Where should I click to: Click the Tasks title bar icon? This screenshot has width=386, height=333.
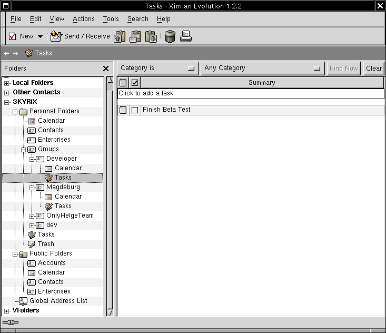(29, 53)
